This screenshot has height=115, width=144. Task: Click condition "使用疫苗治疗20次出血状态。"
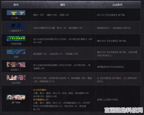tap(111, 67)
